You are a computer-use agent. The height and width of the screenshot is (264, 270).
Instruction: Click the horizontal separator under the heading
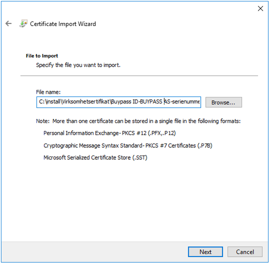point(139,76)
